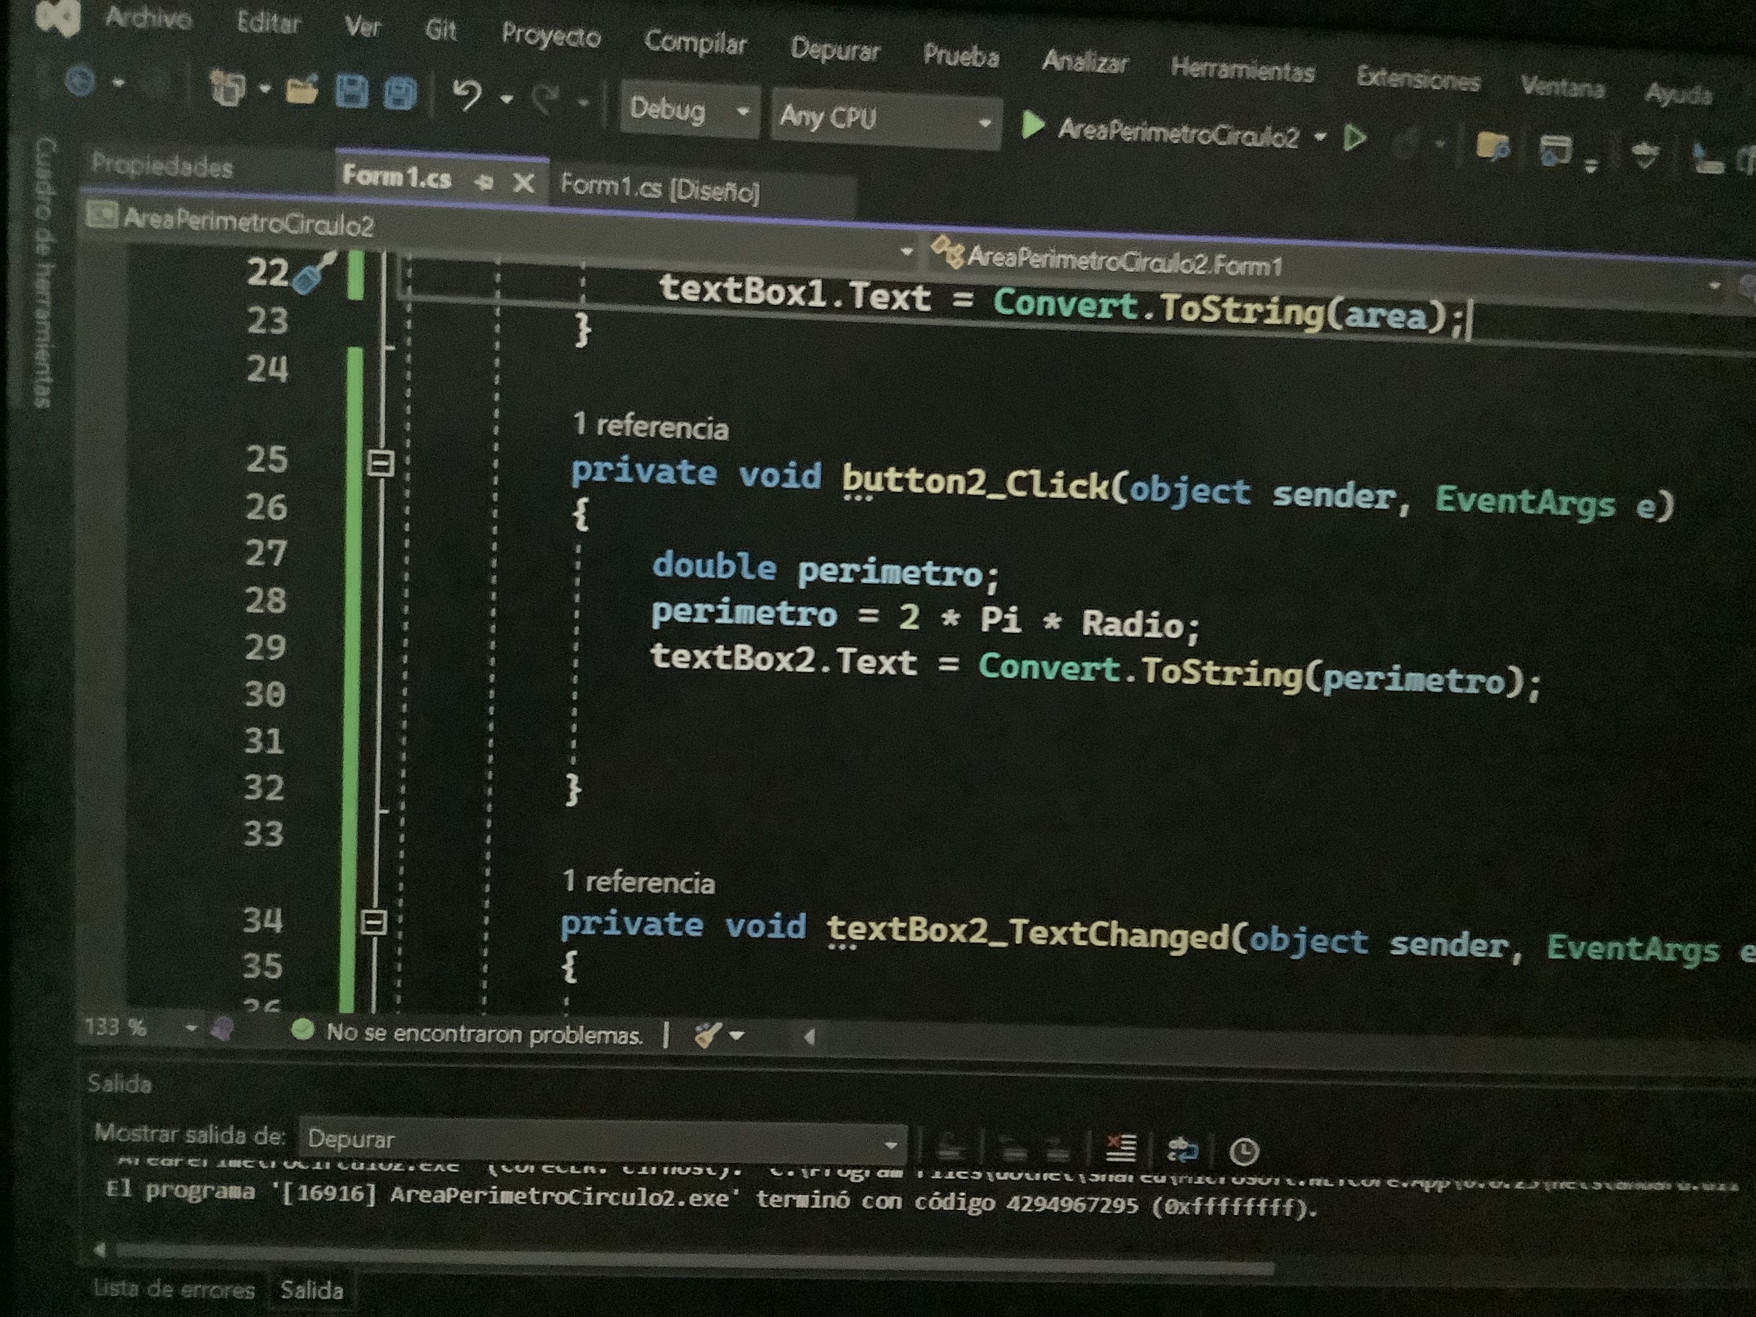Toggle pin on Form1.cs tab
The height and width of the screenshot is (1317, 1756).
pyautogui.click(x=483, y=182)
